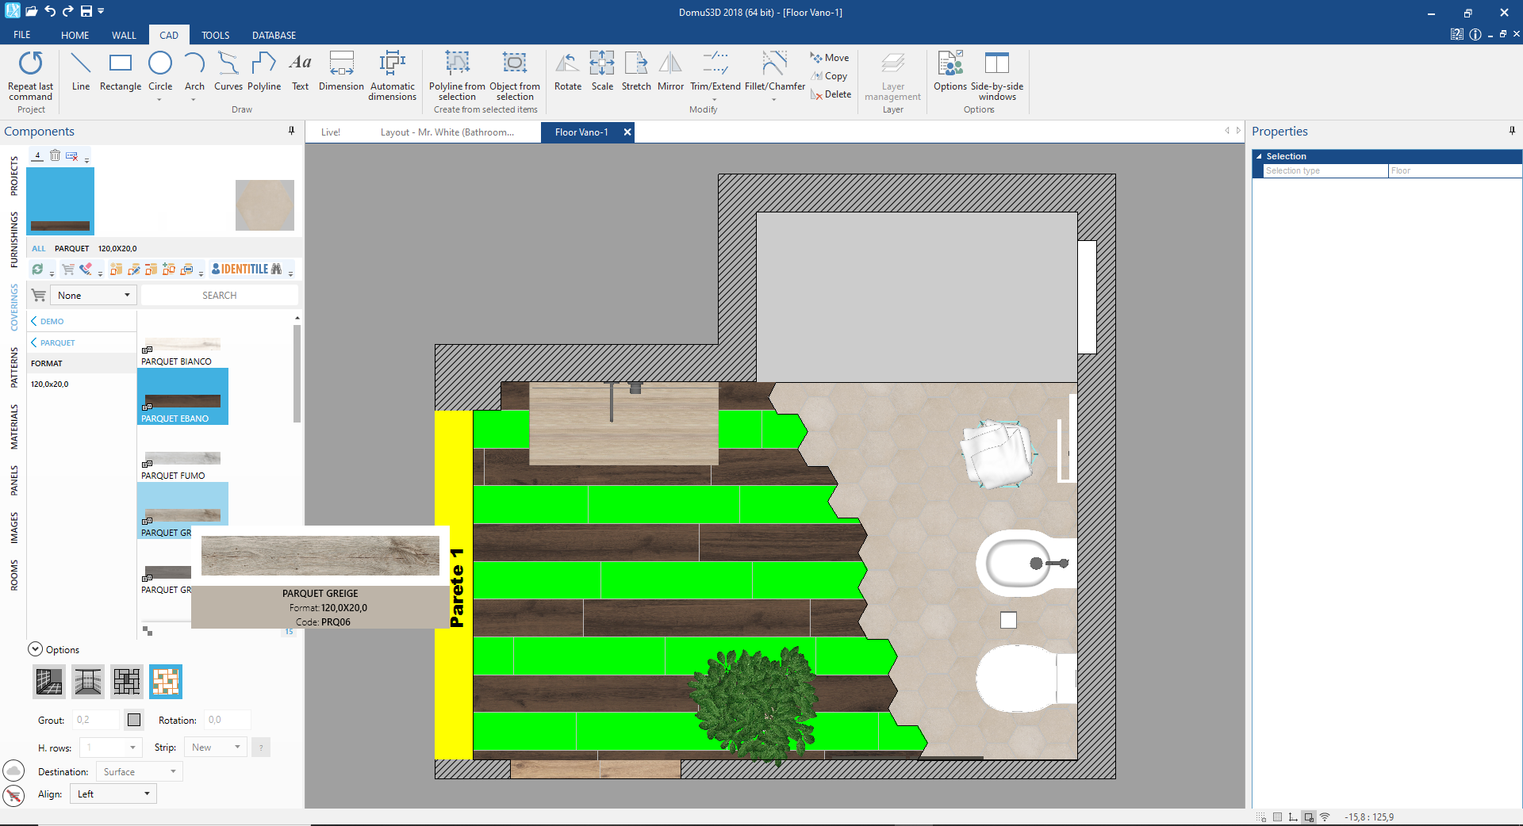Toggle the axis/ortho mode in status bar

tap(1293, 817)
